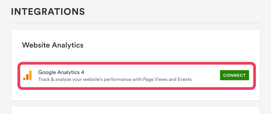Click the orange dot of the Analytics logo
The width and height of the screenshot is (271, 114).
pos(24,78)
